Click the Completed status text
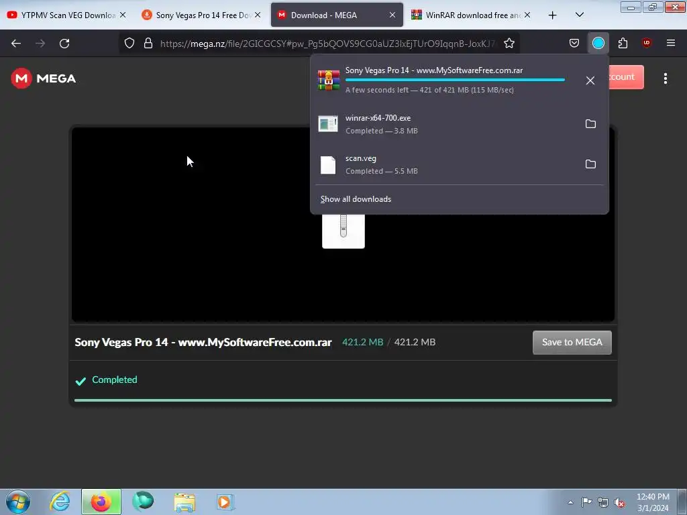The height and width of the screenshot is (515, 687). click(114, 380)
